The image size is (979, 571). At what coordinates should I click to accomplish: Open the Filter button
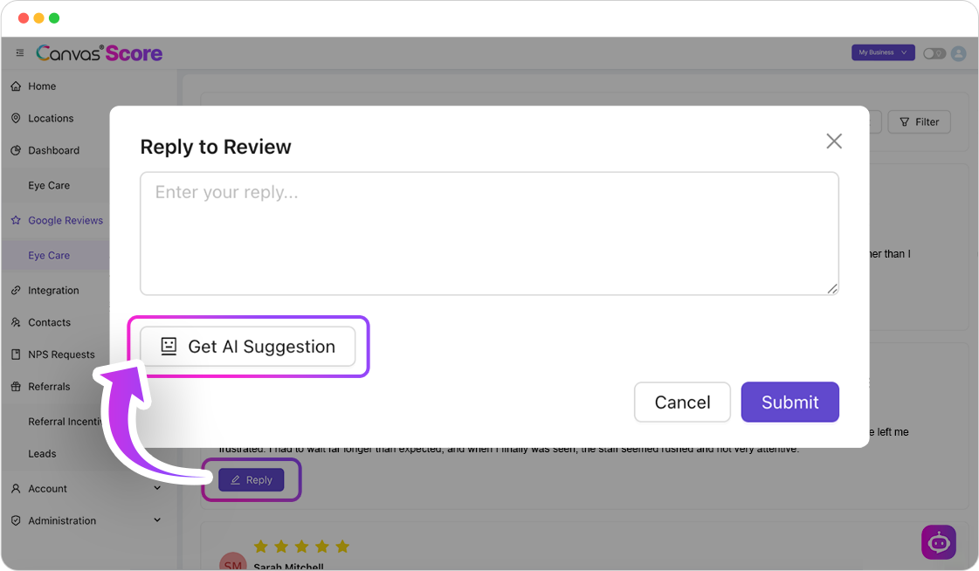(919, 121)
